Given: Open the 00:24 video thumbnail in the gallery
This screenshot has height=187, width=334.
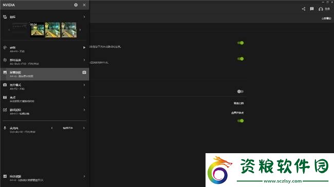Looking at the screenshot, I should [x=37, y=30].
